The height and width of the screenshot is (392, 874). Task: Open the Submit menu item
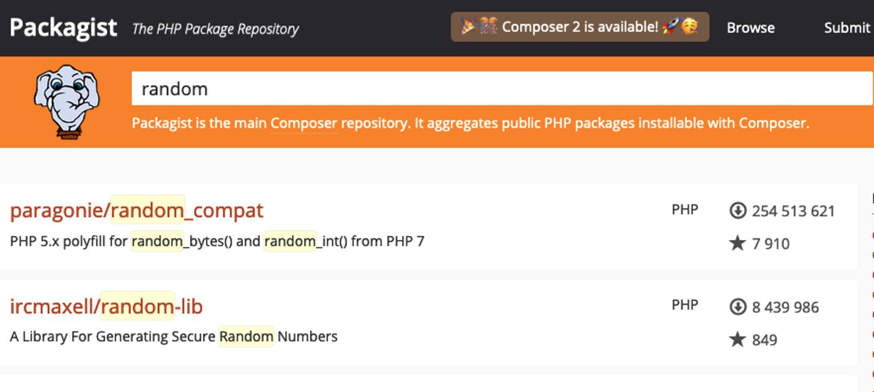847,28
